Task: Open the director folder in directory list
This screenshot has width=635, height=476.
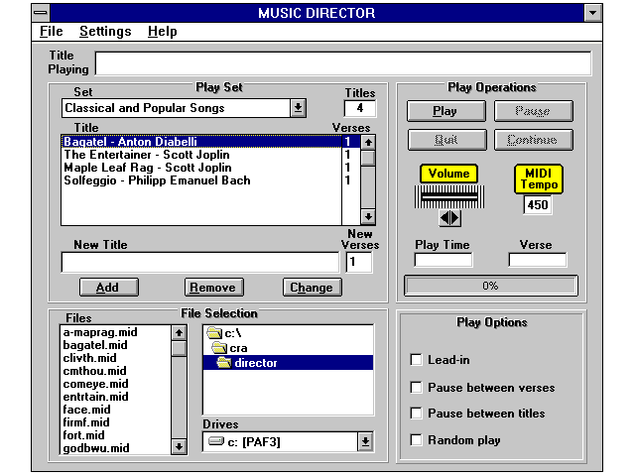Action: click(256, 363)
